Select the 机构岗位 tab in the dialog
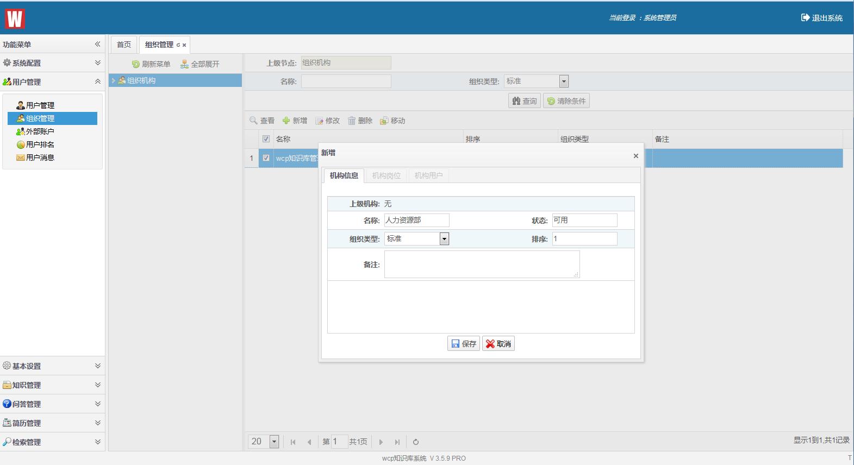 tap(386, 175)
